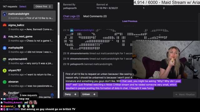Click may_be_next_game's default avatar icon
200x112 pixels.
(x=5, y=37)
